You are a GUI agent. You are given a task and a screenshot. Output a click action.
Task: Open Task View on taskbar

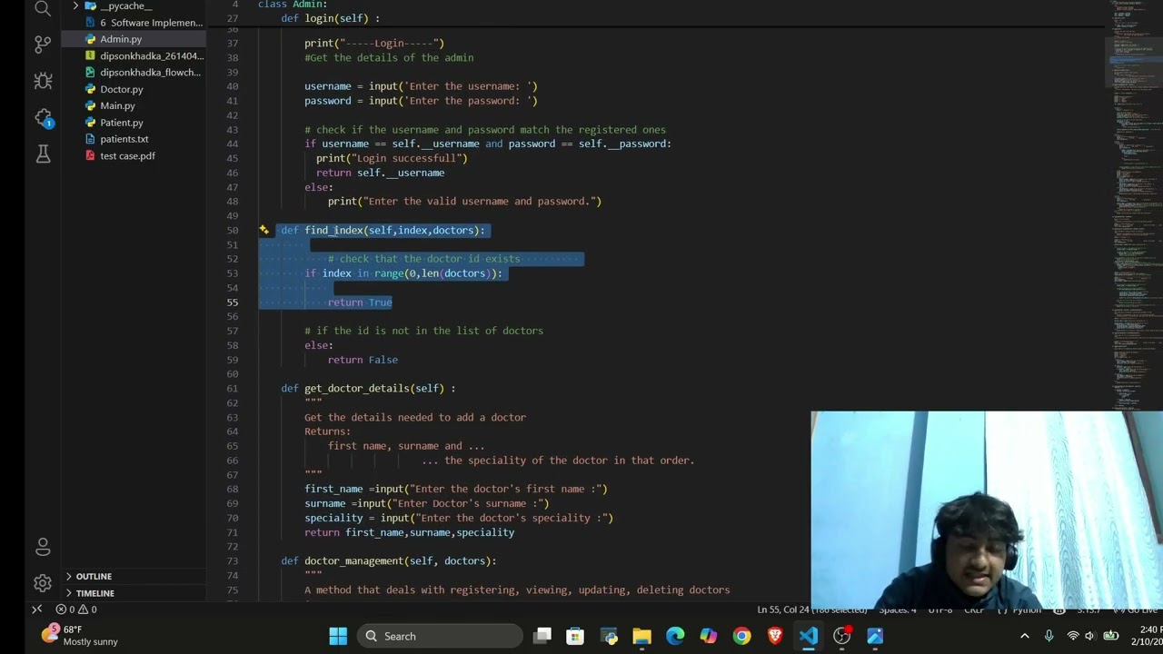click(542, 636)
